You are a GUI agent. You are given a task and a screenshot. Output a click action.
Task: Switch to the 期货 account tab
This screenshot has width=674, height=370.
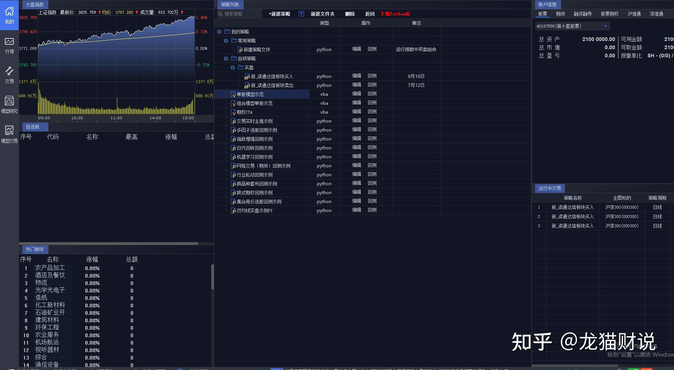click(x=560, y=13)
